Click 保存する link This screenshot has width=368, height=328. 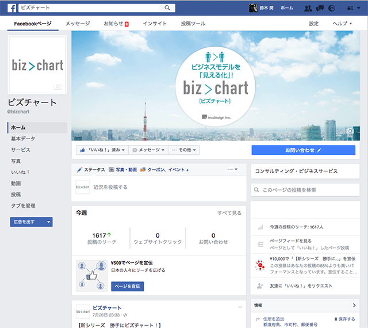(345, 319)
